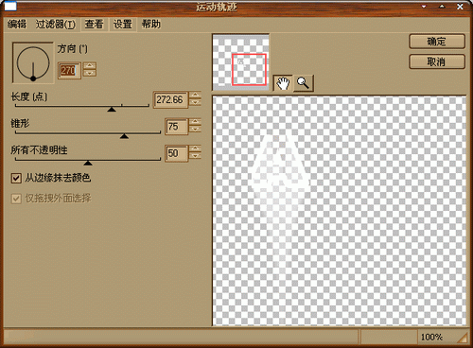Open the 帮助 menu
473x348 pixels.
[151, 25]
